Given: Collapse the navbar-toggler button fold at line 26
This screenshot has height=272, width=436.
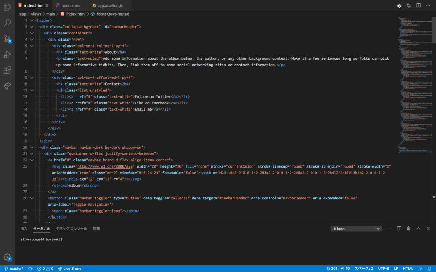Looking at the screenshot, I should 32,198.
